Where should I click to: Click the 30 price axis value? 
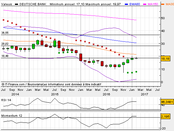pyautogui.click(x=163, y=44)
